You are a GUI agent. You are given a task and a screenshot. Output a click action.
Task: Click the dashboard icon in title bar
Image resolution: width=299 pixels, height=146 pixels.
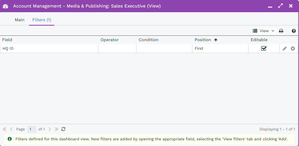coord(5,6)
